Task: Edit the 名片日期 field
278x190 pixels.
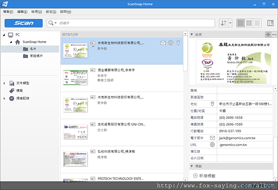Action: pyautogui.click(x=245, y=158)
